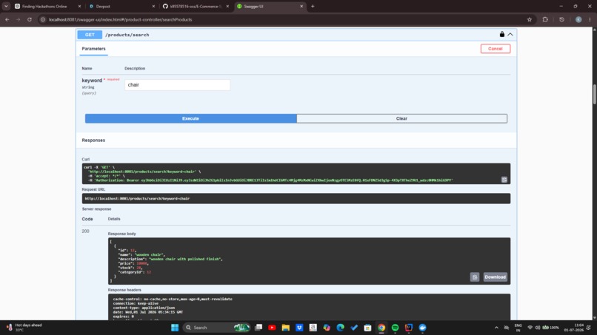Viewport: 597px width, 335px height.
Task: Copy the response body to clipboard
Action: point(474,277)
